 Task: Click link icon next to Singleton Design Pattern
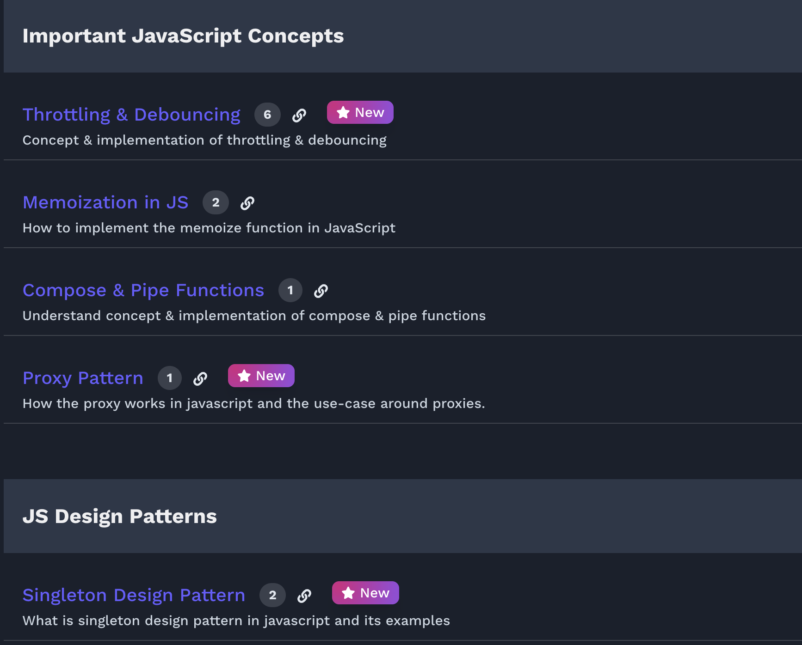(304, 596)
